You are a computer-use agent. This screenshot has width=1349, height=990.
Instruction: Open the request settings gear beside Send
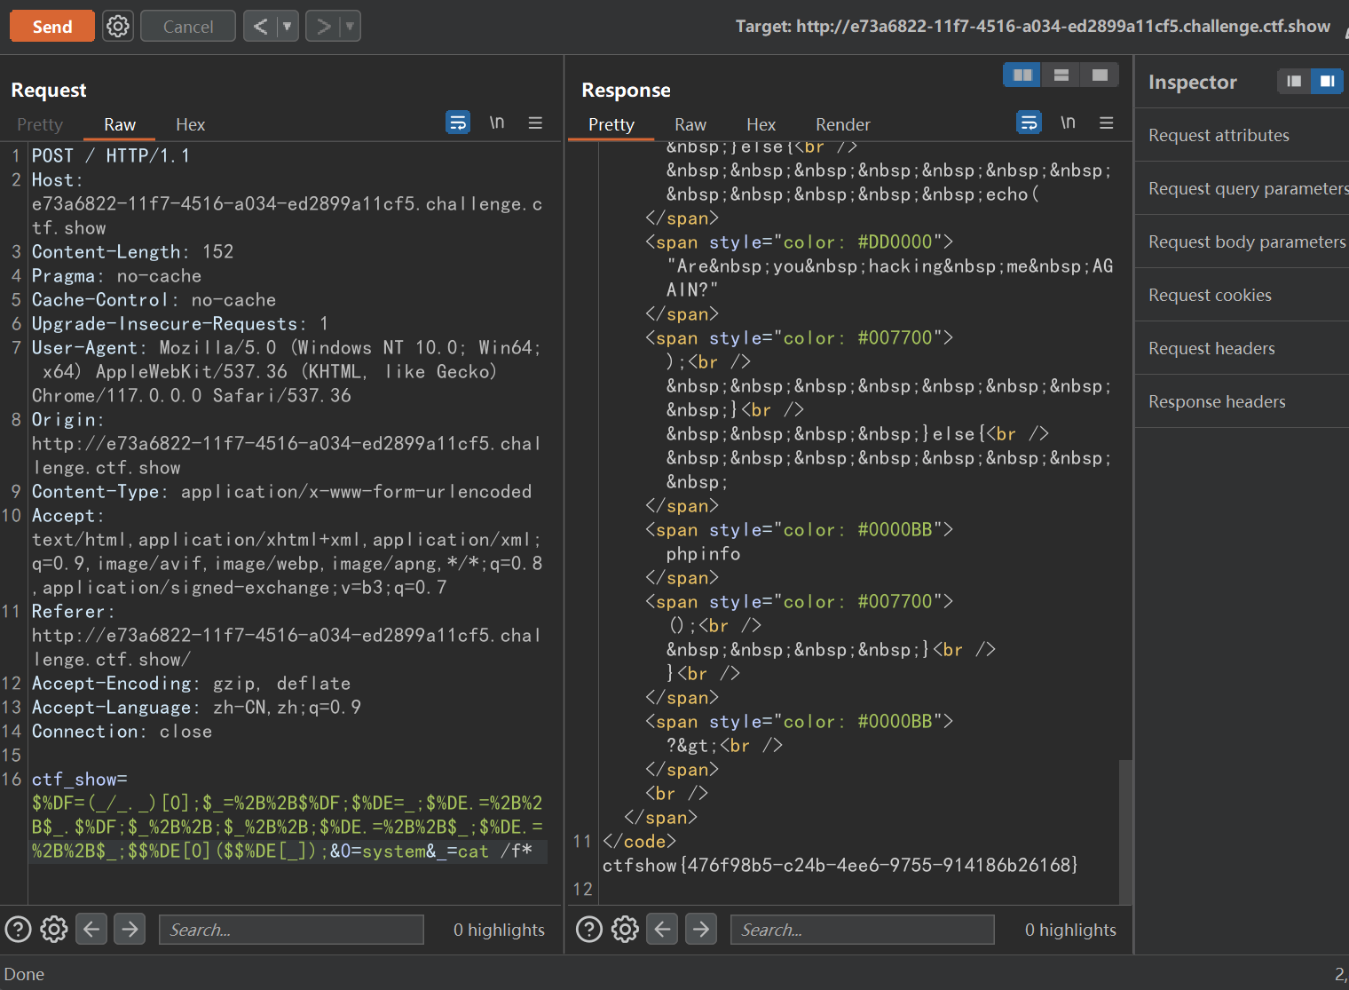[x=118, y=27]
